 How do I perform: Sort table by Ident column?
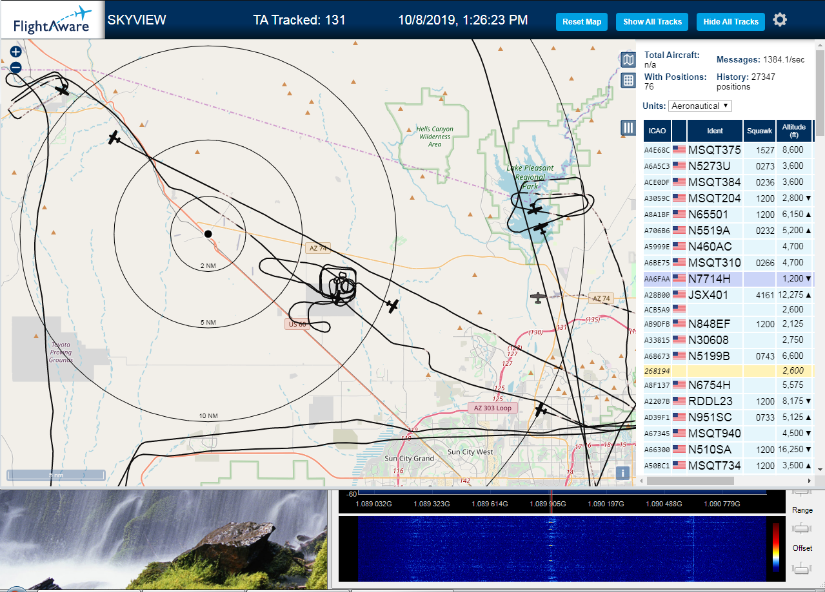715,131
